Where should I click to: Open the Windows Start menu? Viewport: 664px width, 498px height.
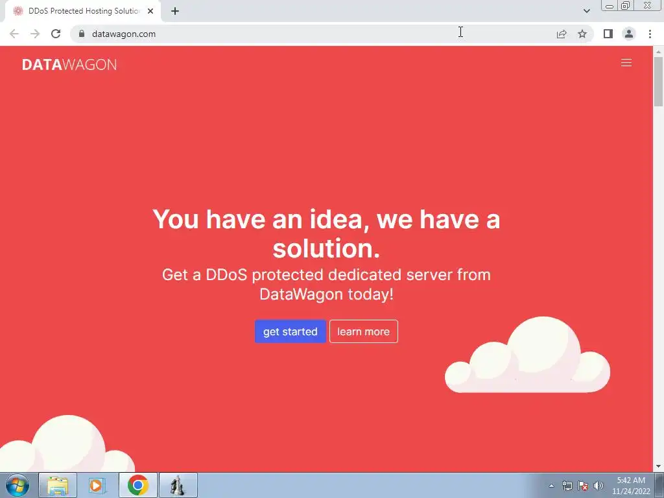[18, 485]
